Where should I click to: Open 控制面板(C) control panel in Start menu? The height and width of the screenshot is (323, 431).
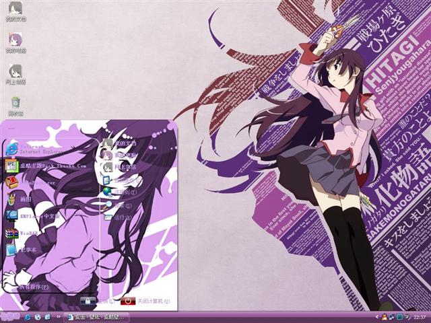click(122, 180)
